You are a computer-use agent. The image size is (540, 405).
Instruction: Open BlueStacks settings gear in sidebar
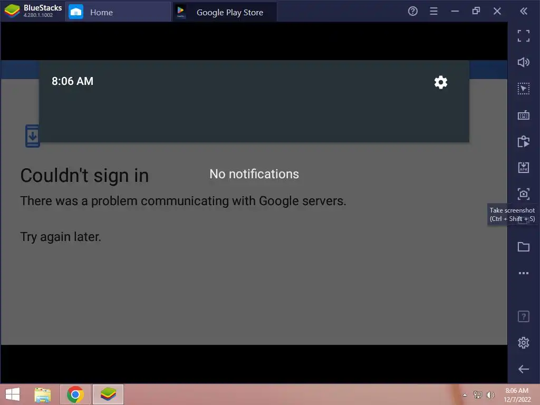click(x=523, y=343)
